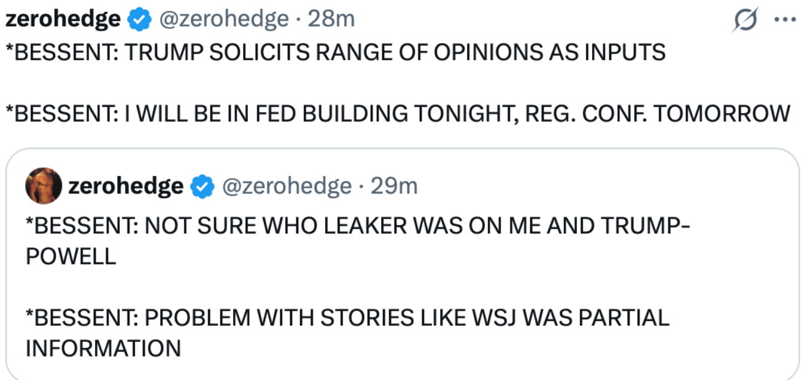810x380 pixels.
Task: Click the @zerohedge handle in quoted post
Action: 286,186
